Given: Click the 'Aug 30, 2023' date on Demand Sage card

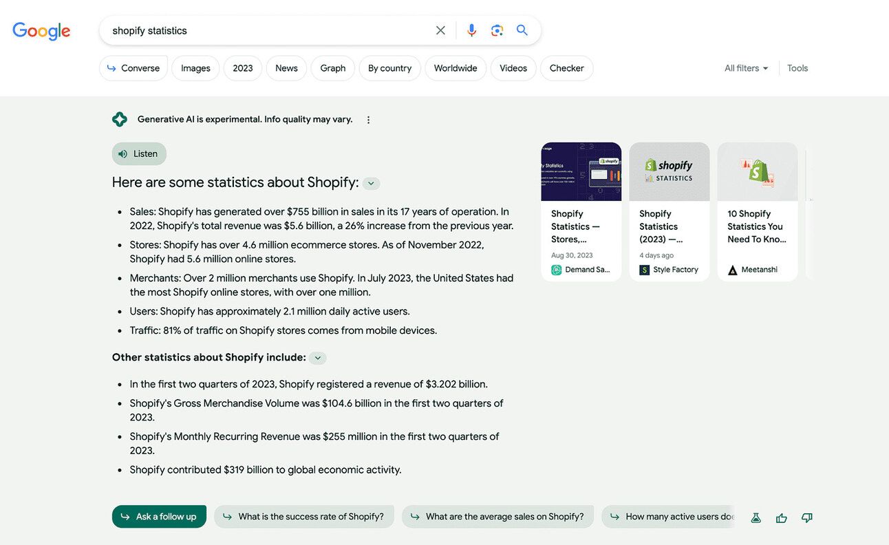Looking at the screenshot, I should coord(572,255).
